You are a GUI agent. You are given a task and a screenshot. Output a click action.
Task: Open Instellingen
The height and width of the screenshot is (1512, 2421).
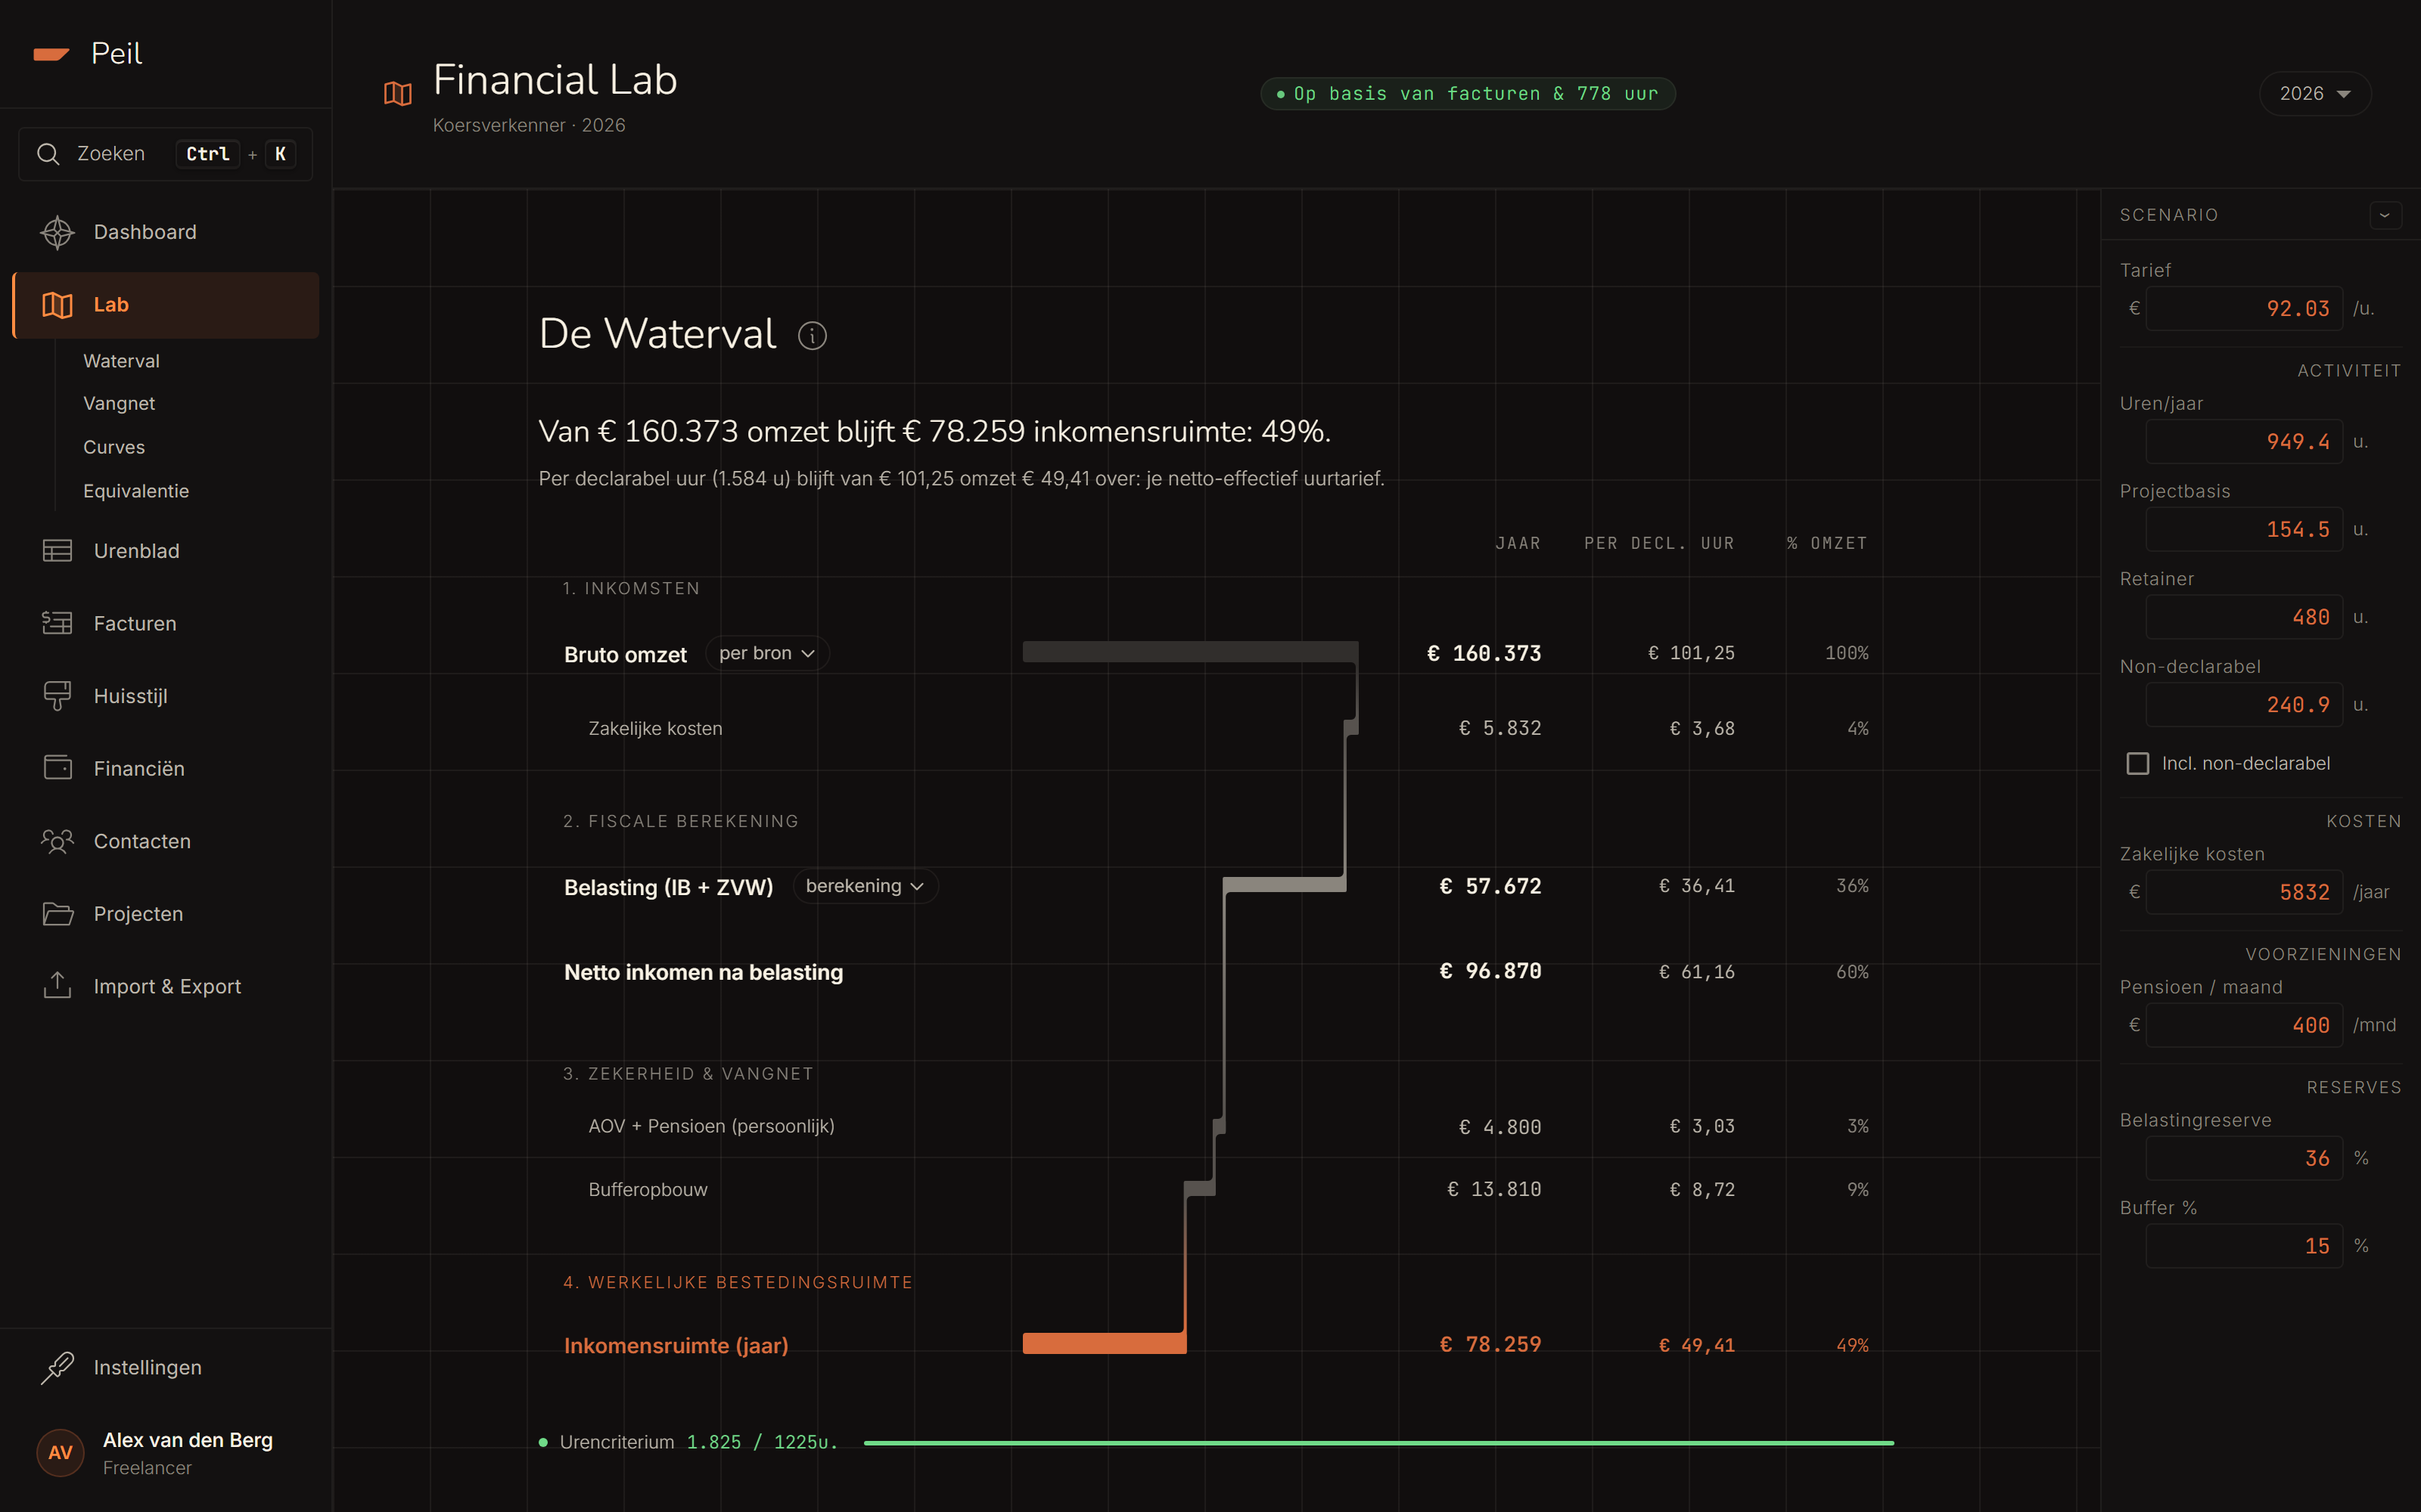click(166, 1367)
